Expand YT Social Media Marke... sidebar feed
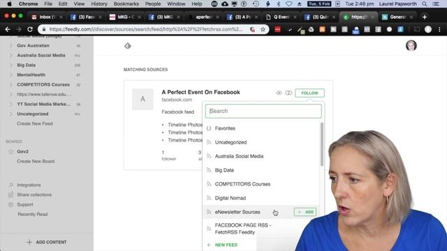Image resolution: width=447 pixels, height=251 pixels. click(x=11, y=104)
